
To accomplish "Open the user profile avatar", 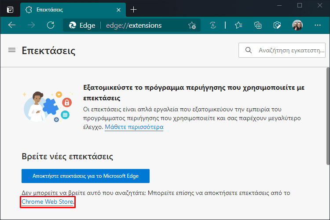I will (x=297, y=25).
